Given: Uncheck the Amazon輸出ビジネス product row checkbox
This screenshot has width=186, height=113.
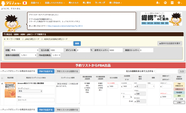Looking at the screenshot, I should click(2, 84).
